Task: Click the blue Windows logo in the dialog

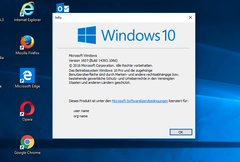Action: point(87,34)
